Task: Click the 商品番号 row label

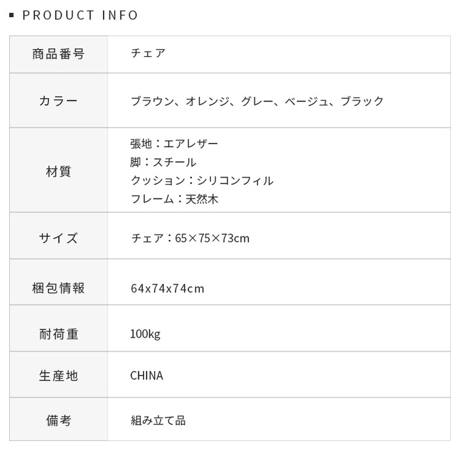Action: [58, 54]
